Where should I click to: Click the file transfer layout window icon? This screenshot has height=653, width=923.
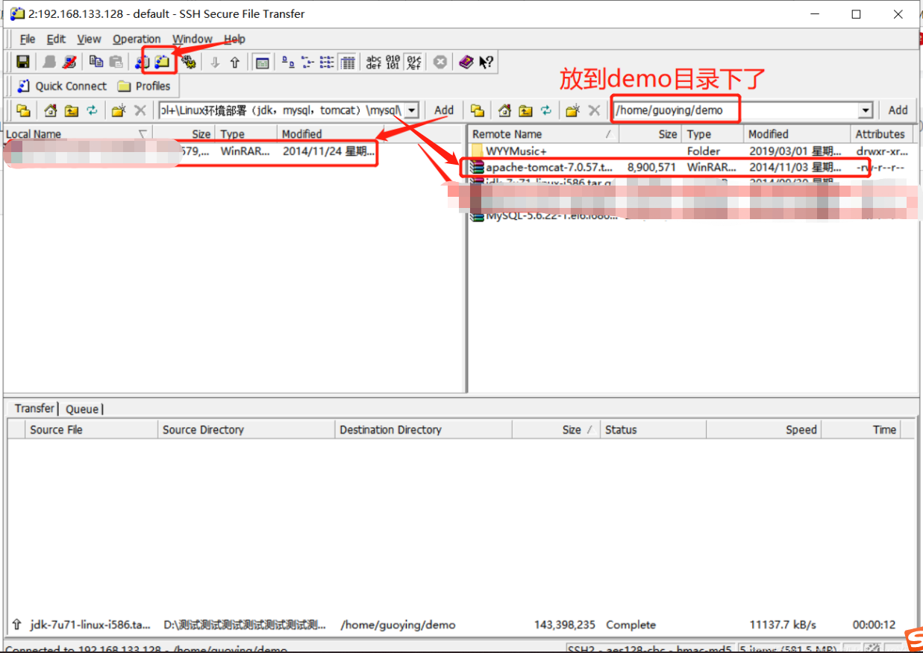262,63
